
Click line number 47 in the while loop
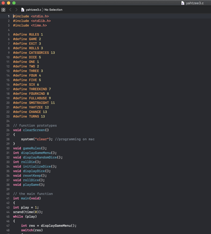click(x=8, y=225)
